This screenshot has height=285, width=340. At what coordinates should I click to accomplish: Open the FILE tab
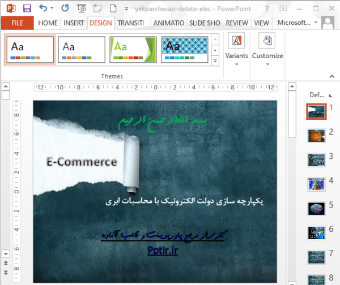coord(18,23)
